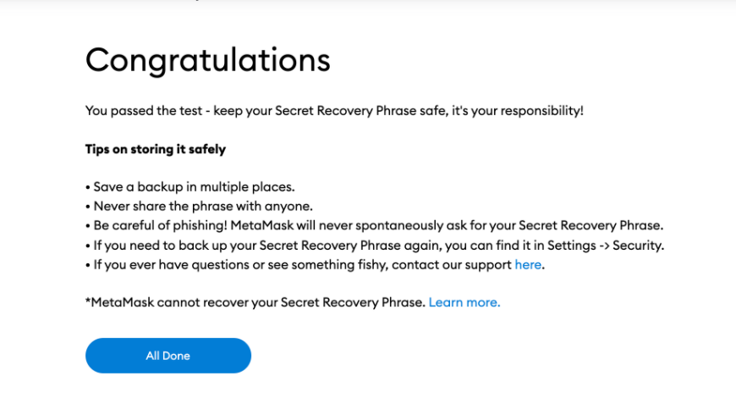736x420 pixels.
Task: Click the 'contact our support' text
Action: pyautogui.click(x=452, y=265)
